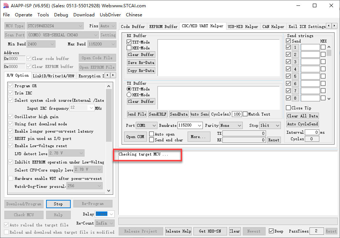Screen dimensions: 340x238
Task: Click the Cycle(ms) input field
Action: tap(237, 114)
